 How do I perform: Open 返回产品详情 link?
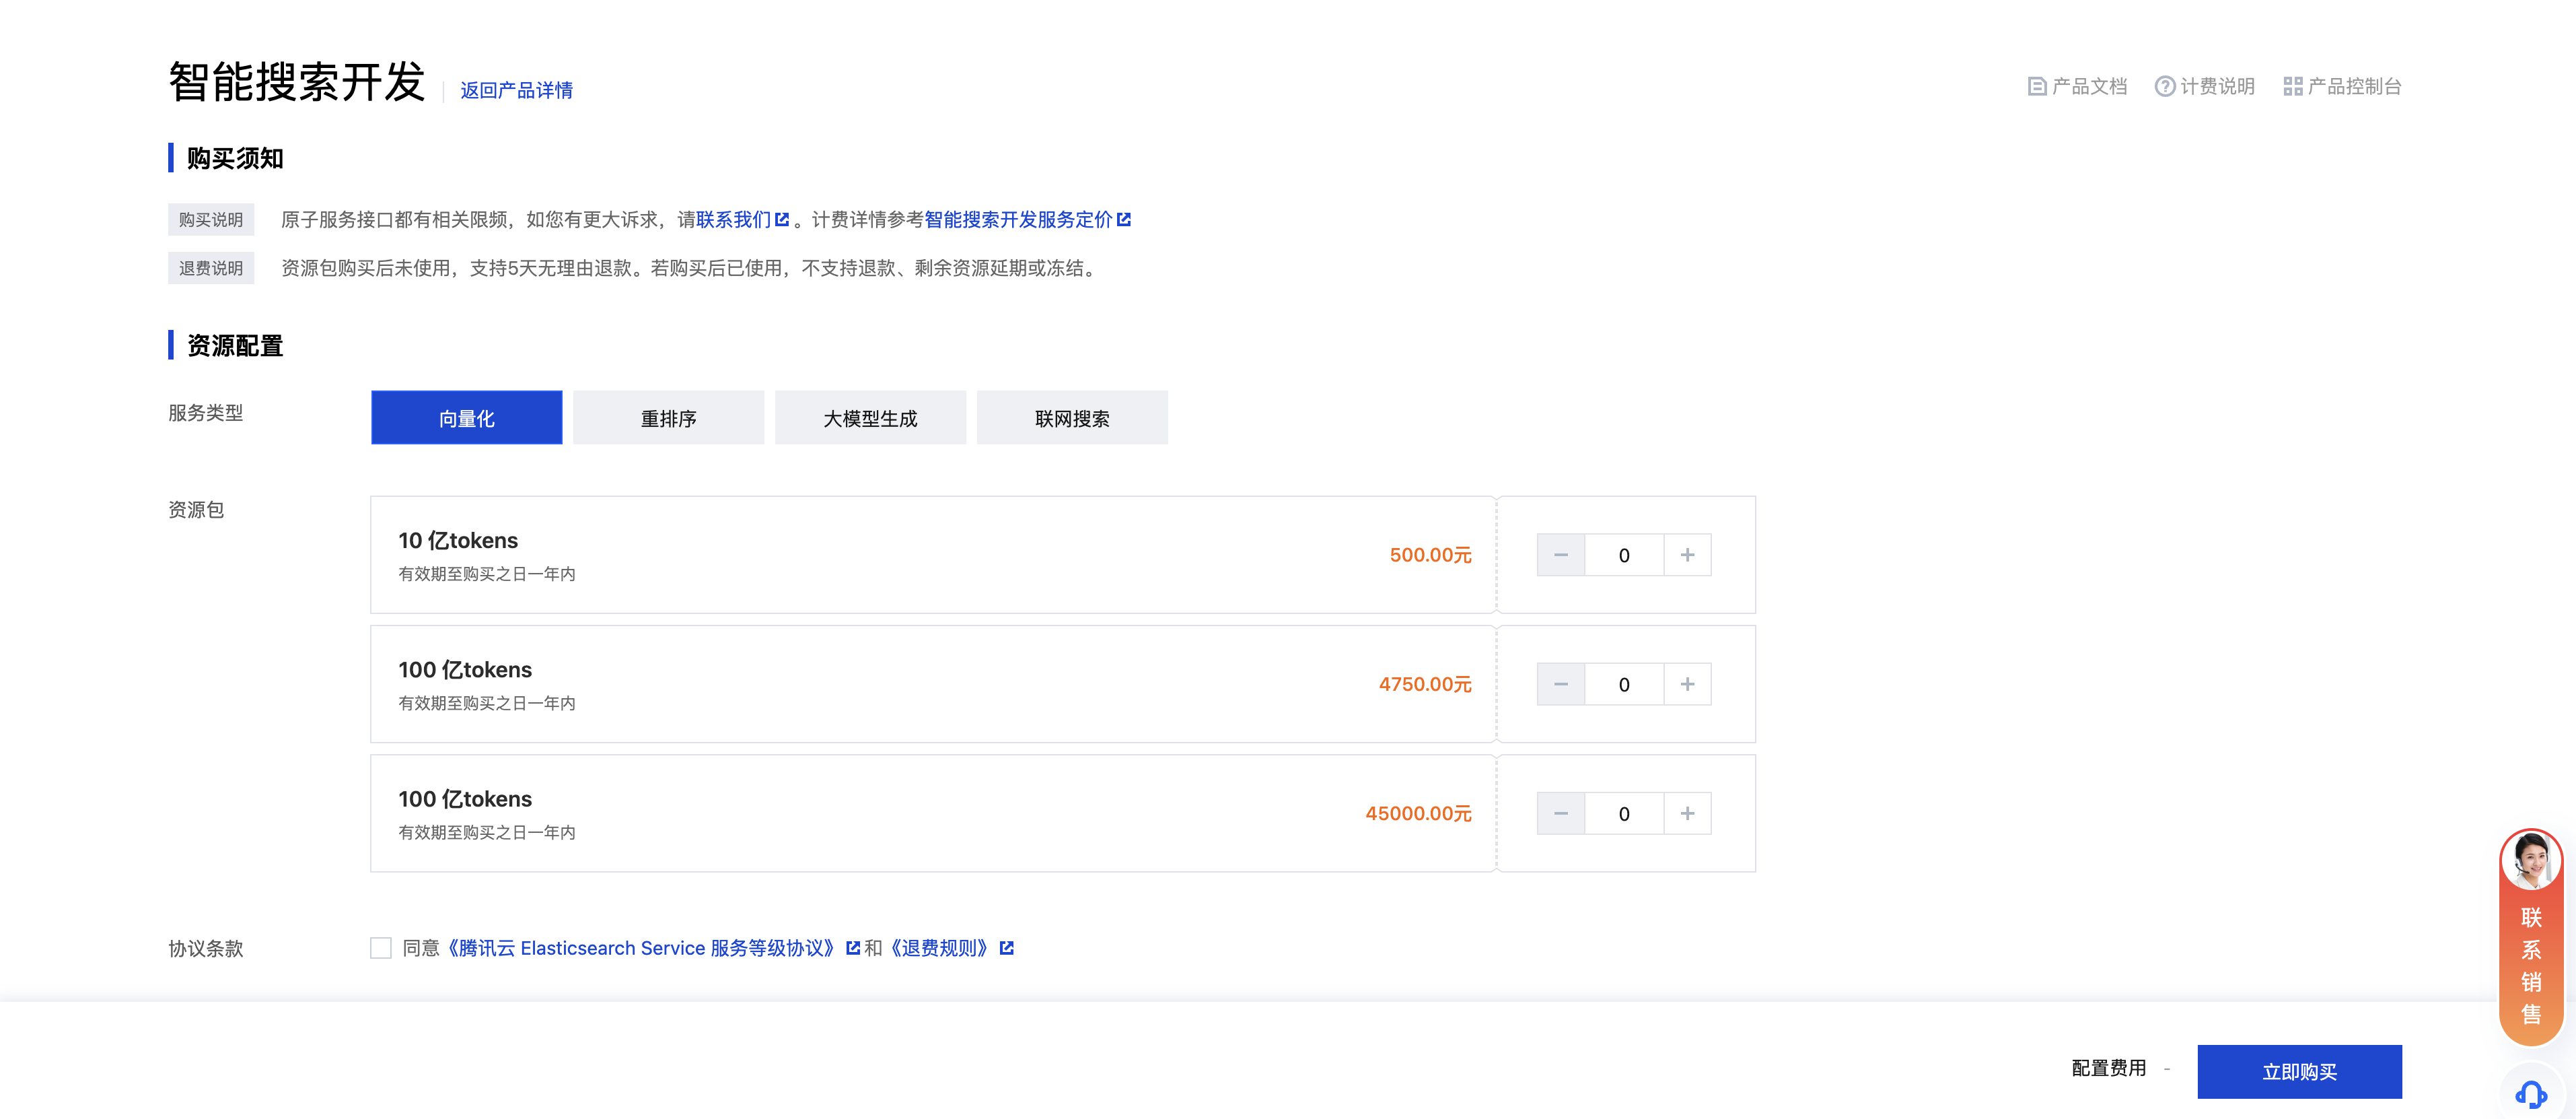click(516, 91)
